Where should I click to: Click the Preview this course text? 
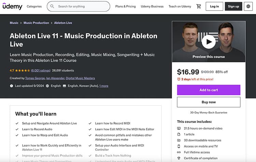pos(209,56)
